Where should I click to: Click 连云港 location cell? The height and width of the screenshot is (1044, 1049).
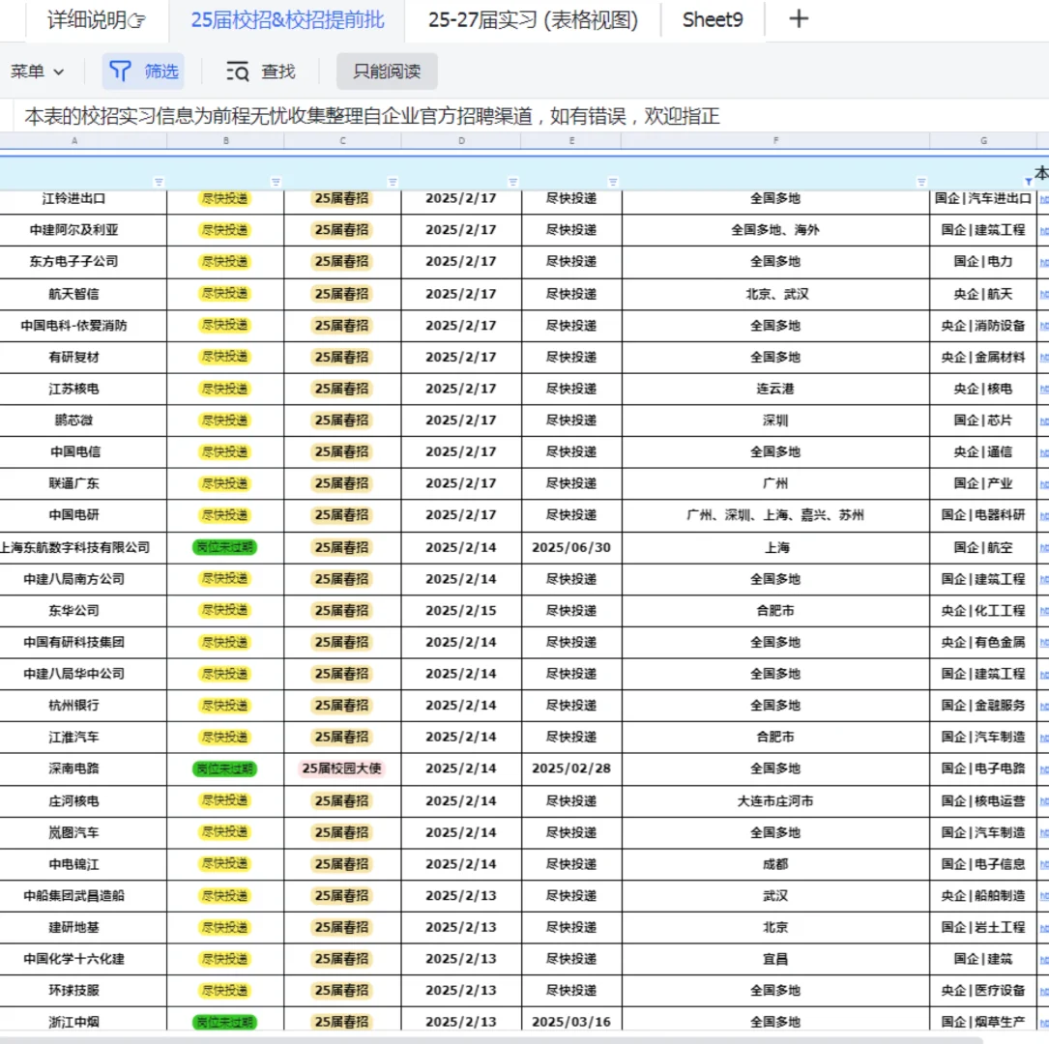click(775, 389)
